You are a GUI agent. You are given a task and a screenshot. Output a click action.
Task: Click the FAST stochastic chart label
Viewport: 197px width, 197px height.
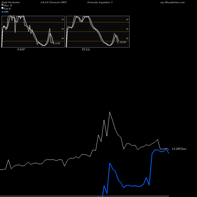[x=21, y=50]
